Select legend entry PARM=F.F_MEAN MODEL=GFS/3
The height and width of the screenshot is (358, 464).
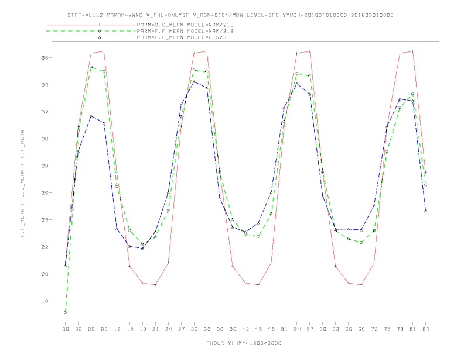[182, 37]
